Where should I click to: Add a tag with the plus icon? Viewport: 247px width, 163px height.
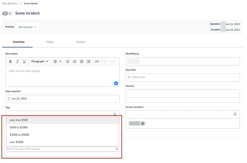tap(115, 114)
